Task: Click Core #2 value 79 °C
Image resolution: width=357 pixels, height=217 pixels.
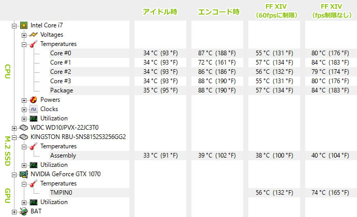Action: click(x=331, y=72)
